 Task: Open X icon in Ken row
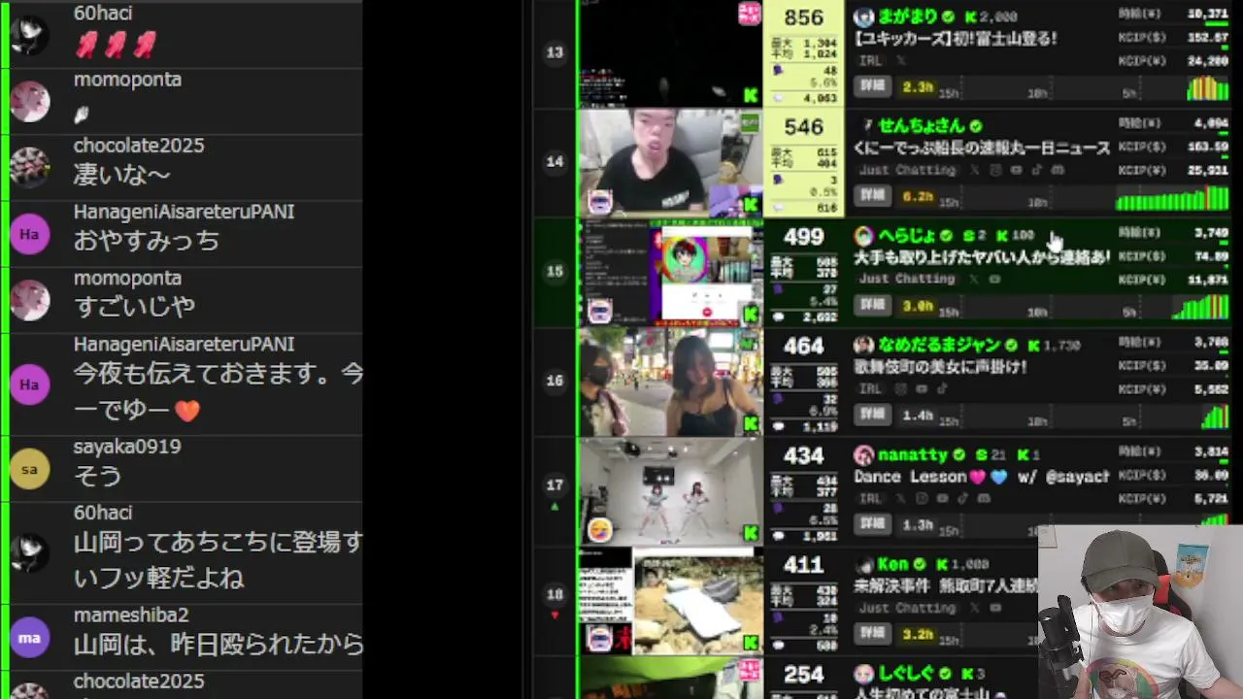click(x=975, y=608)
